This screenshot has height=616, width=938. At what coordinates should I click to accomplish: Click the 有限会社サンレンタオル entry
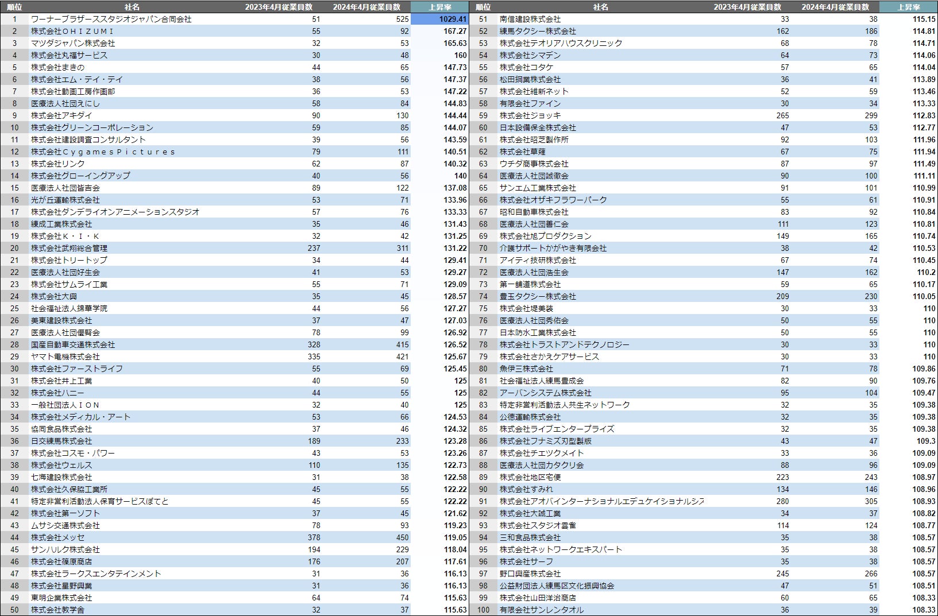[542, 610]
